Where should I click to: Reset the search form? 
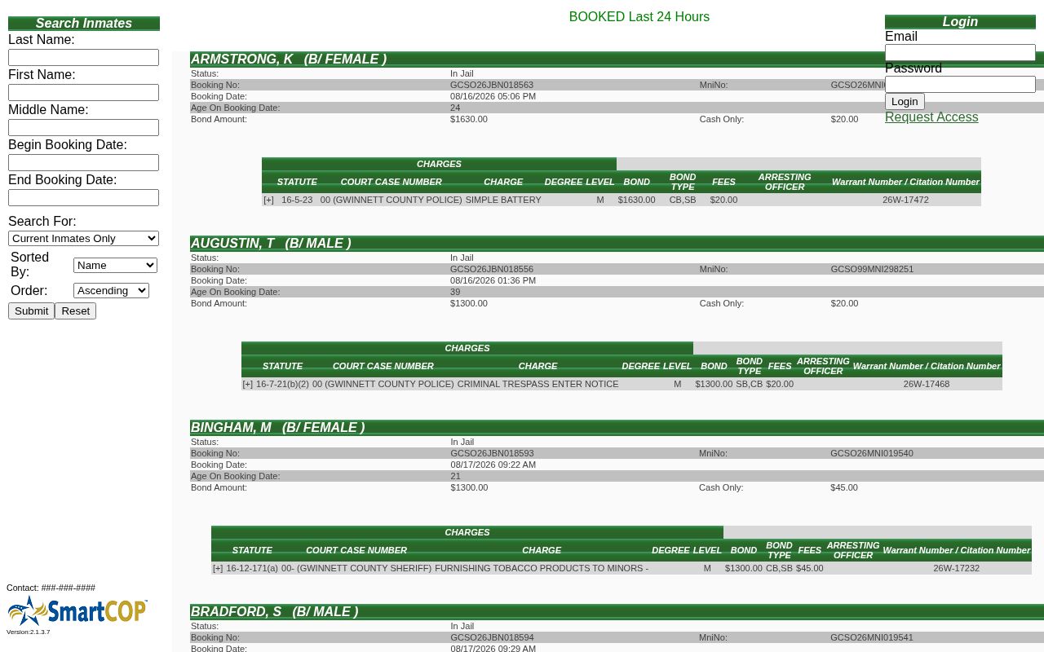[x=75, y=311]
